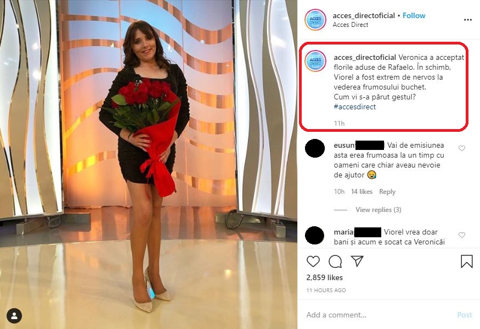Image resolution: width=480 pixels, height=329 pixels.
Task: Click the Add a comment field
Action: pos(378,315)
